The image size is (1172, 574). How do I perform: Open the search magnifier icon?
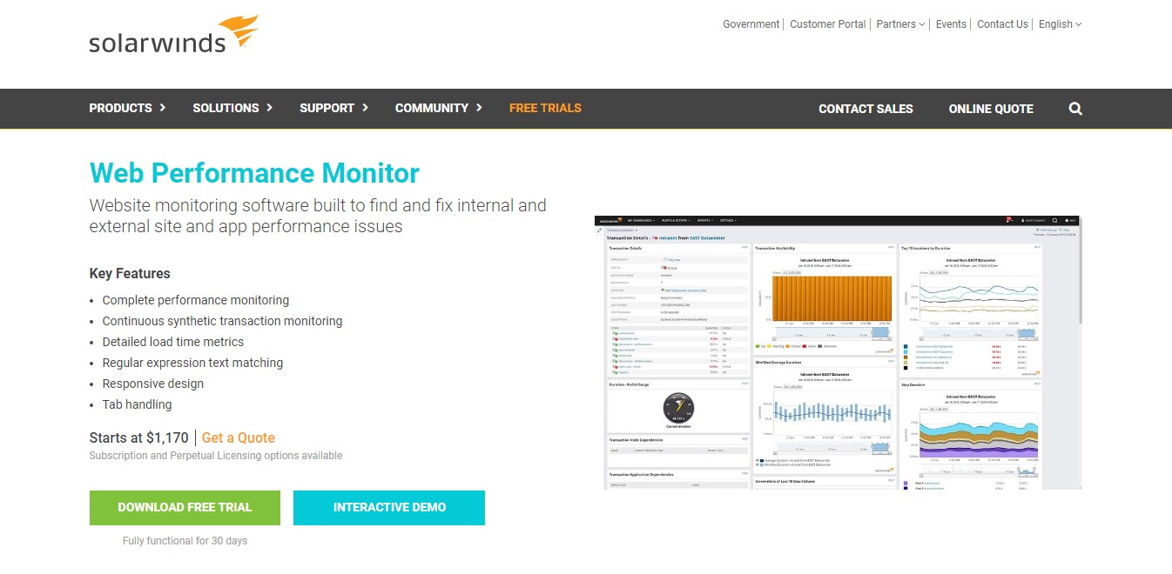pyautogui.click(x=1075, y=109)
